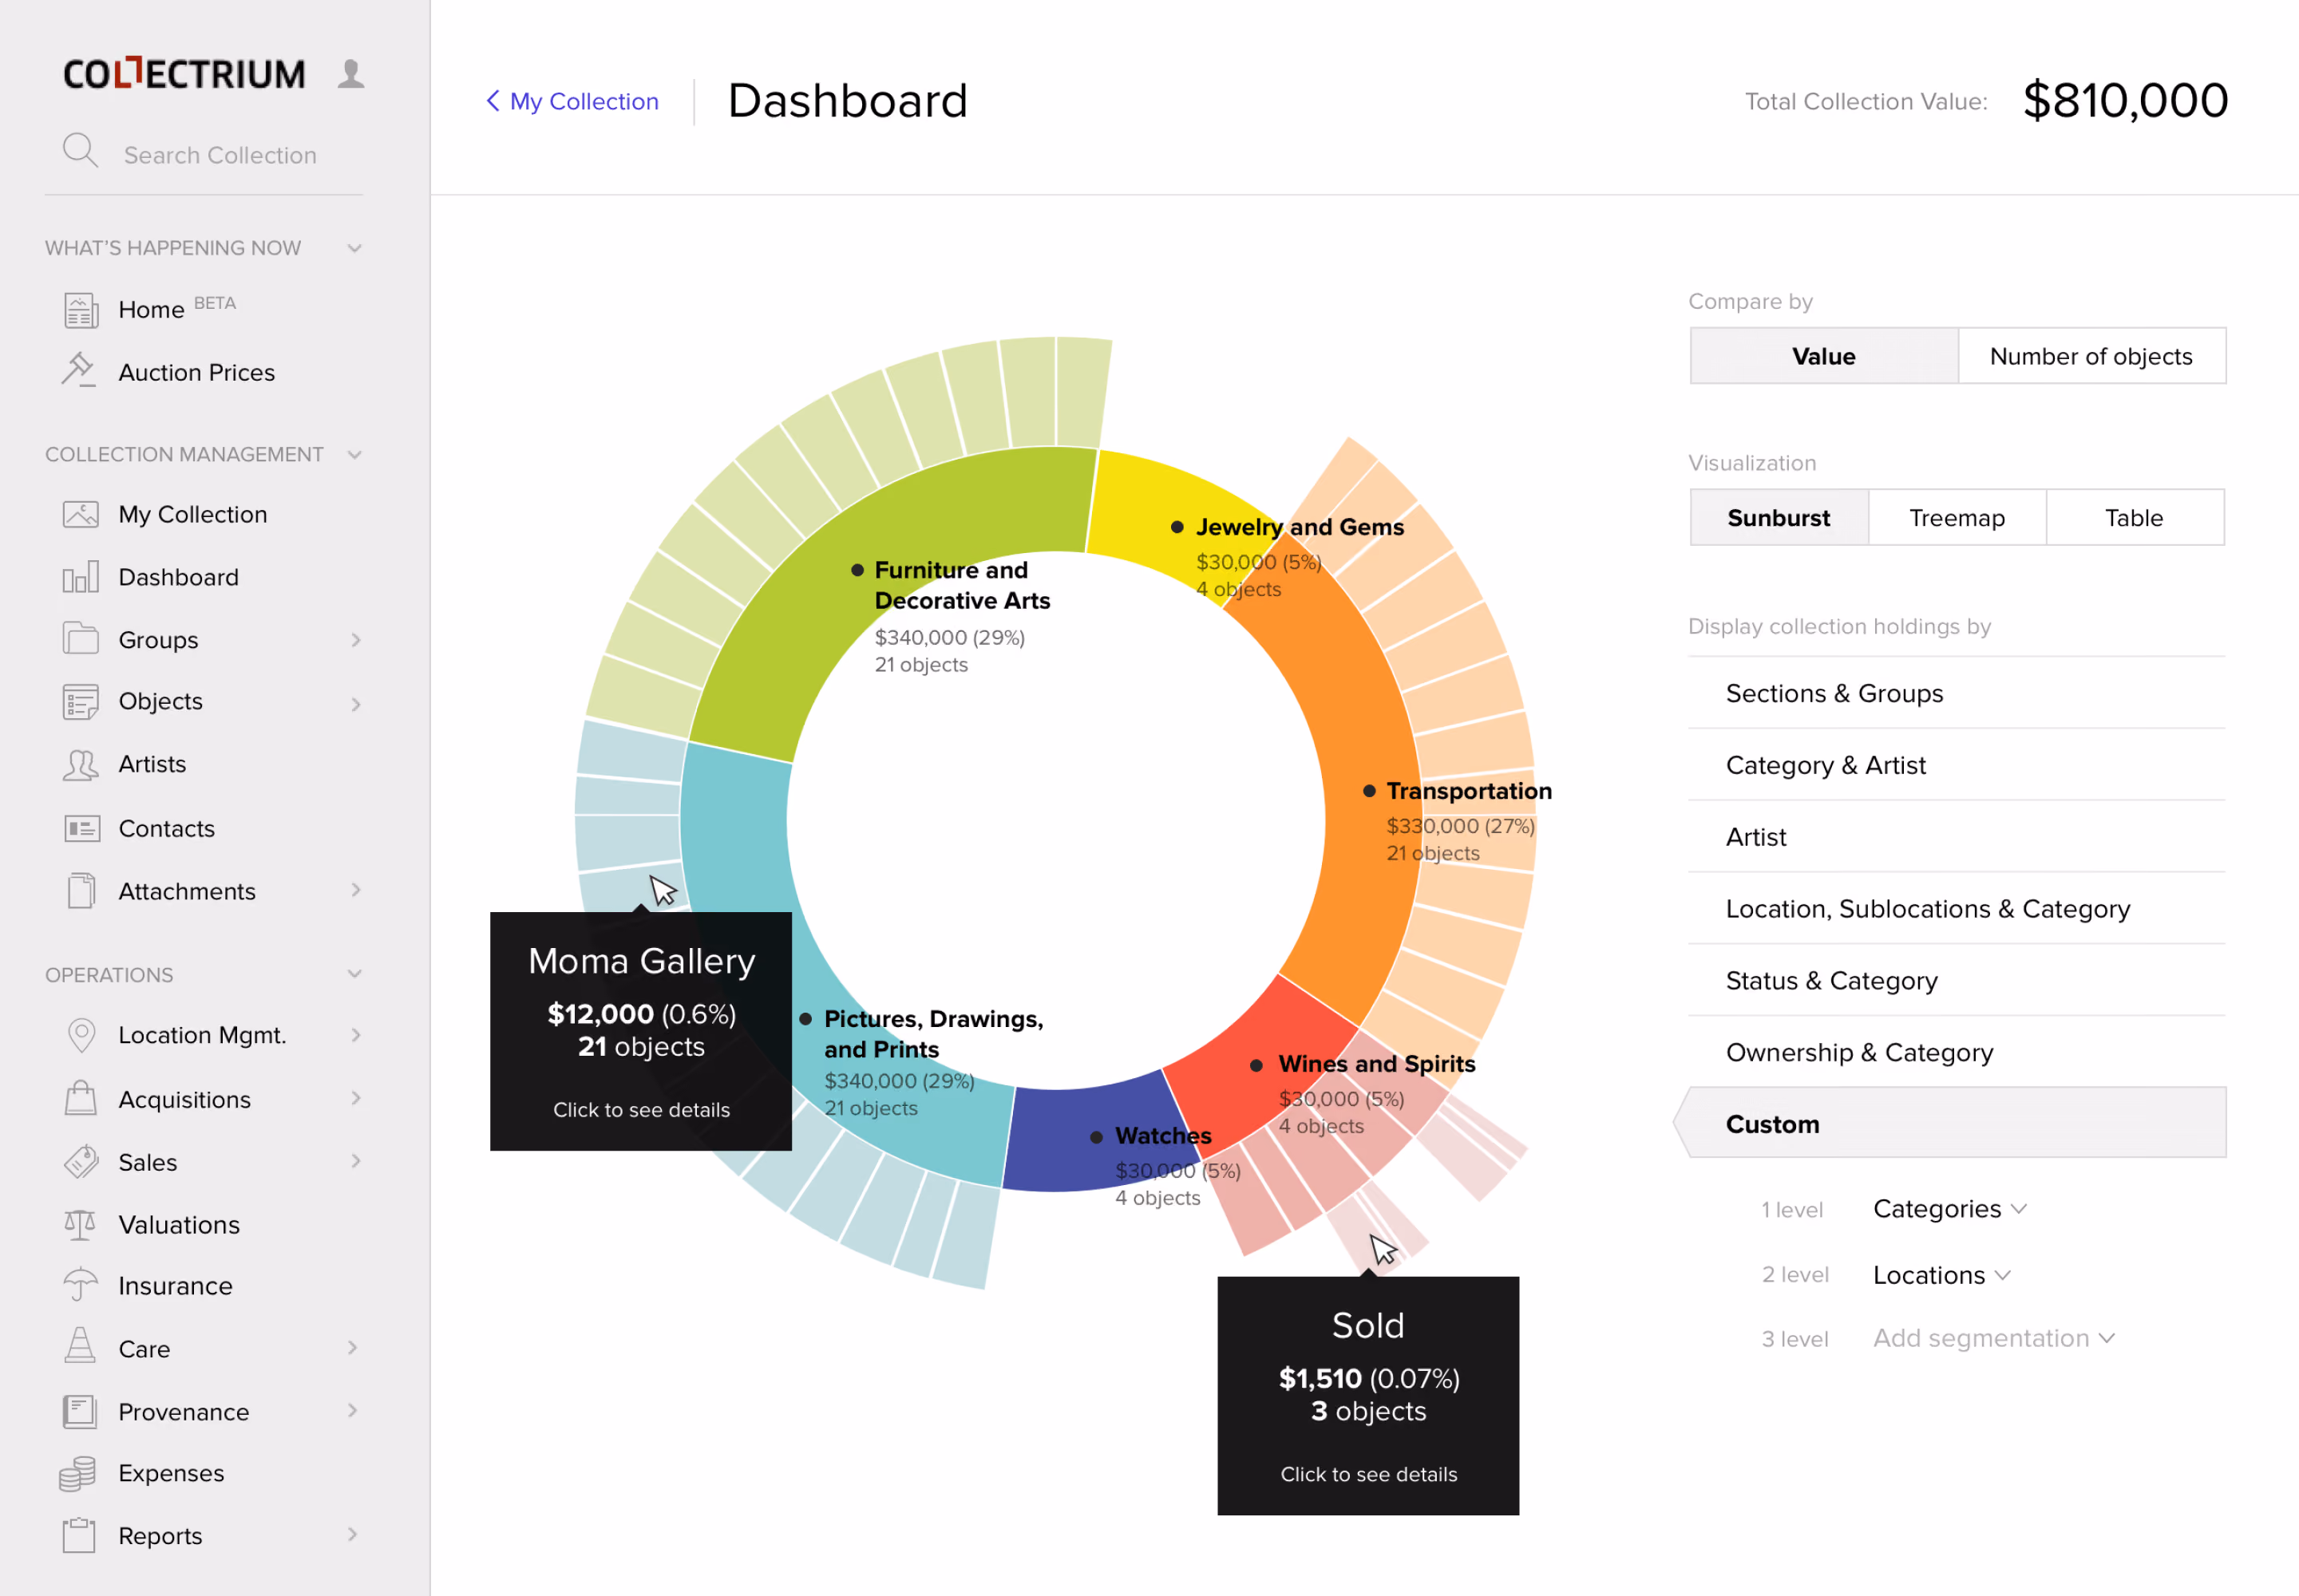Collapse Operations section
The image size is (2299, 1596).
354,974
